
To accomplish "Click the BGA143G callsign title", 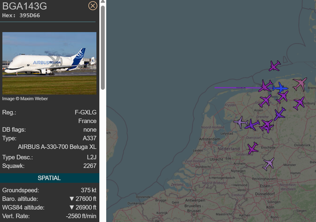I will tap(24, 6).
